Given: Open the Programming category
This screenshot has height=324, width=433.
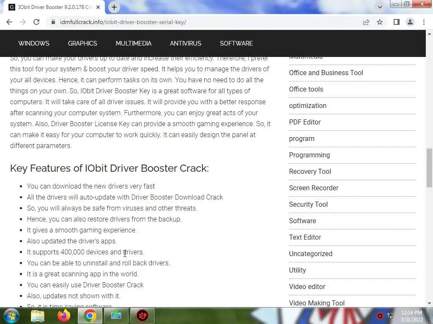Looking at the screenshot, I should pos(309,155).
